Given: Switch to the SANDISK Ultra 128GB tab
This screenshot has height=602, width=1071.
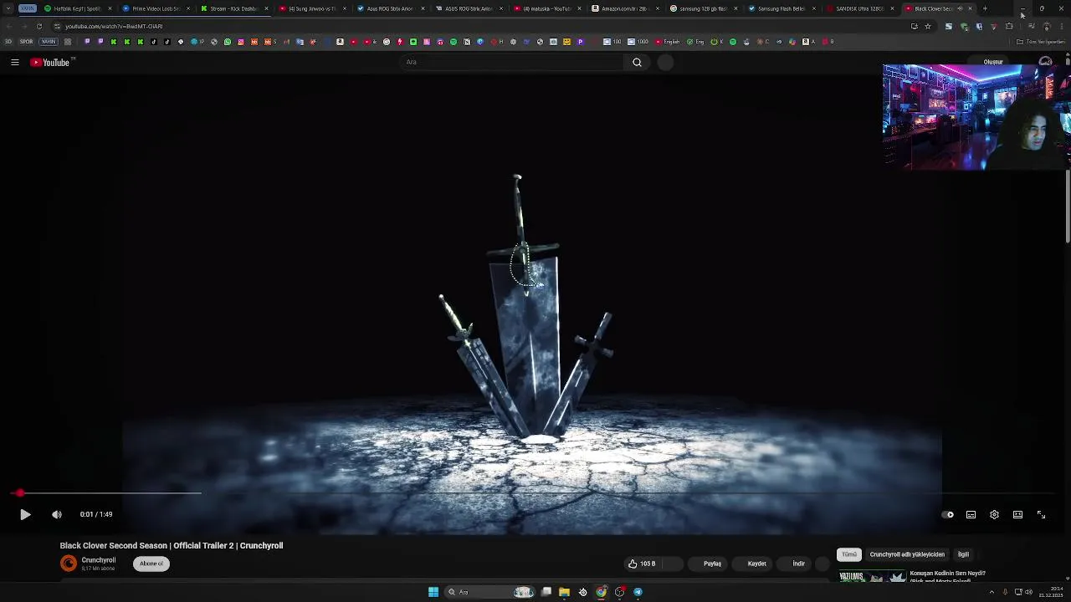Looking at the screenshot, I should pos(859,8).
